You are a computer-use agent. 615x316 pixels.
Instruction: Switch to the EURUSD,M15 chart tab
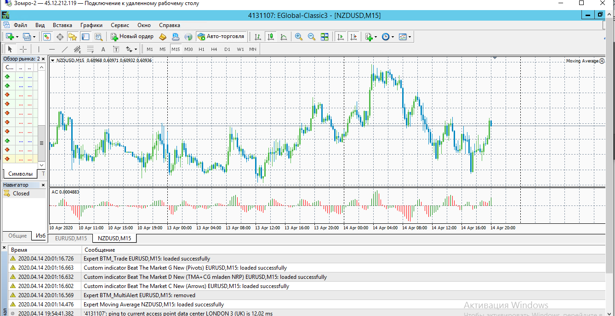tap(71, 238)
